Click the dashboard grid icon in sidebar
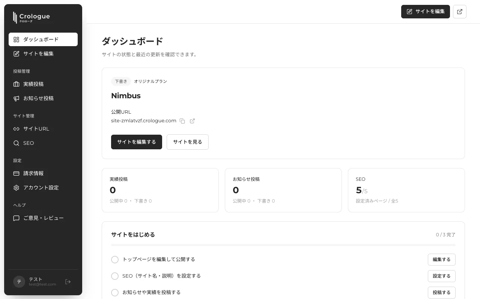The image size is (480, 299). pyautogui.click(x=16, y=39)
